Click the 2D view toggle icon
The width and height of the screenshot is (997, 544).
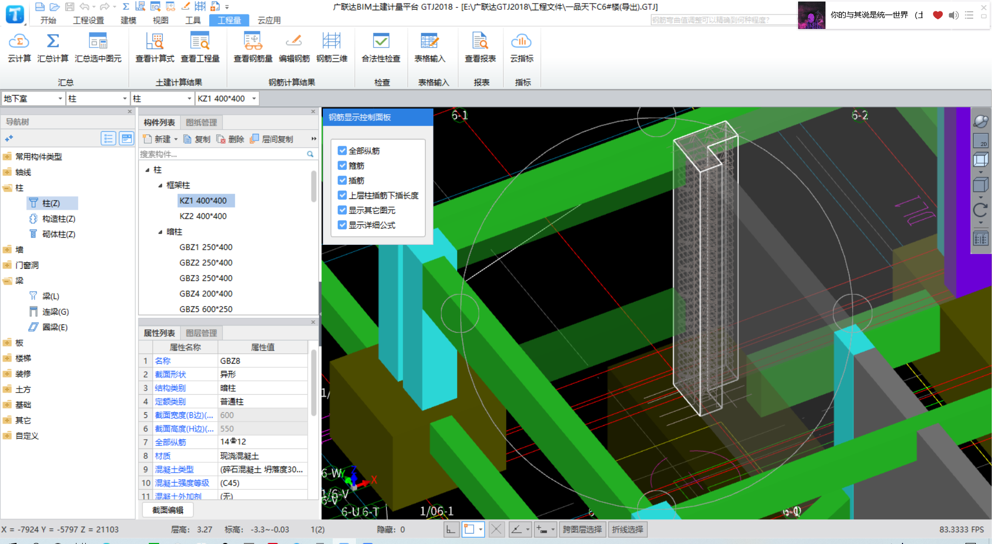[980, 141]
